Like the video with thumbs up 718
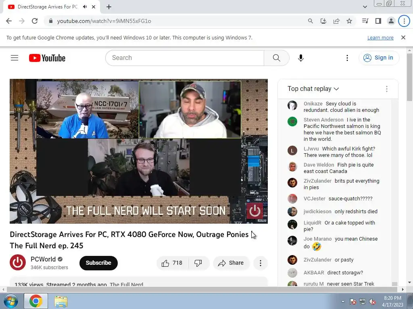413x309 pixels. pyautogui.click(x=172, y=263)
